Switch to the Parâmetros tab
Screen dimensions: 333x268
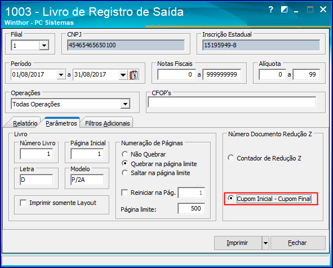[61, 123]
